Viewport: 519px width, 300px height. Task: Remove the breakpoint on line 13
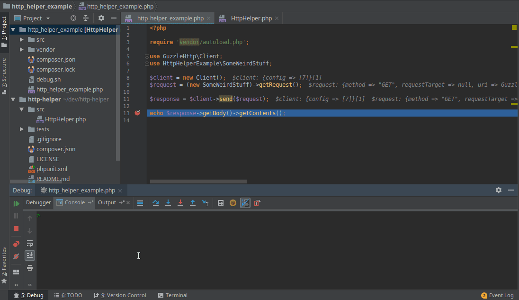coord(137,113)
